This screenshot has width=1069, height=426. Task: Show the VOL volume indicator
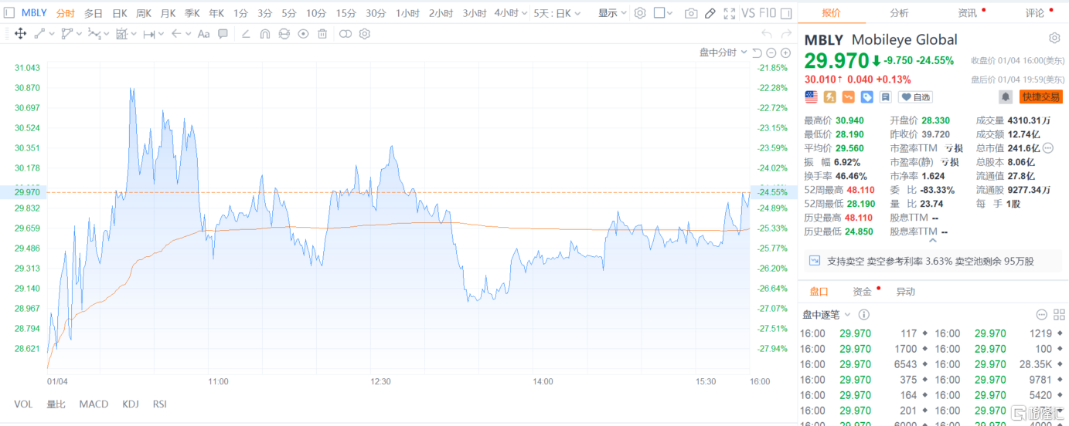pyautogui.click(x=23, y=404)
